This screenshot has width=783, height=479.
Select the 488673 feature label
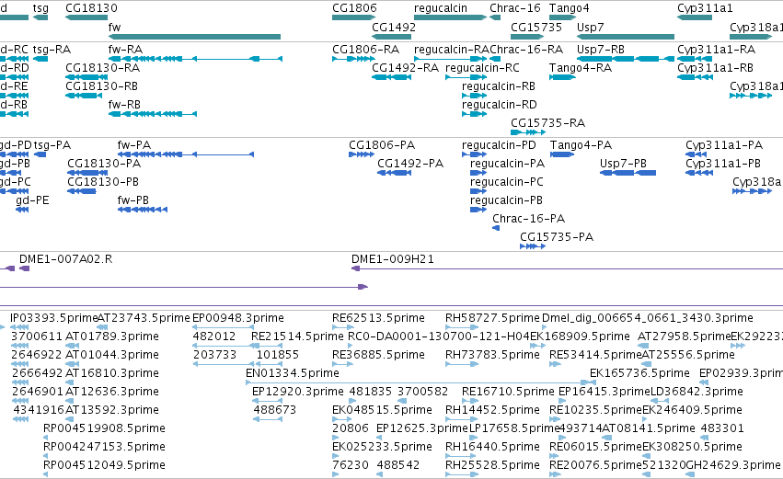[x=275, y=410]
